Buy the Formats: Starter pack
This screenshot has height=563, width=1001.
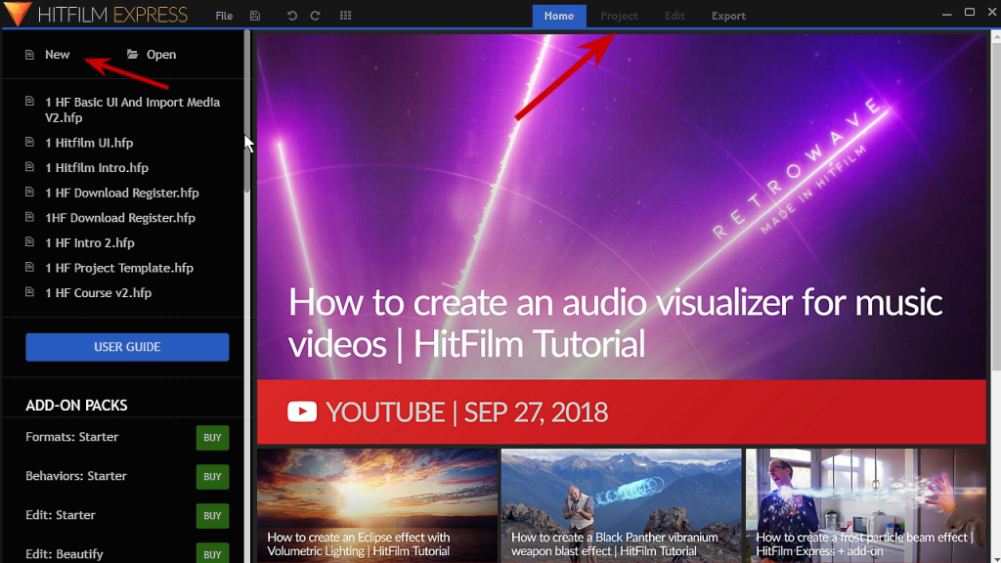coord(212,438)
